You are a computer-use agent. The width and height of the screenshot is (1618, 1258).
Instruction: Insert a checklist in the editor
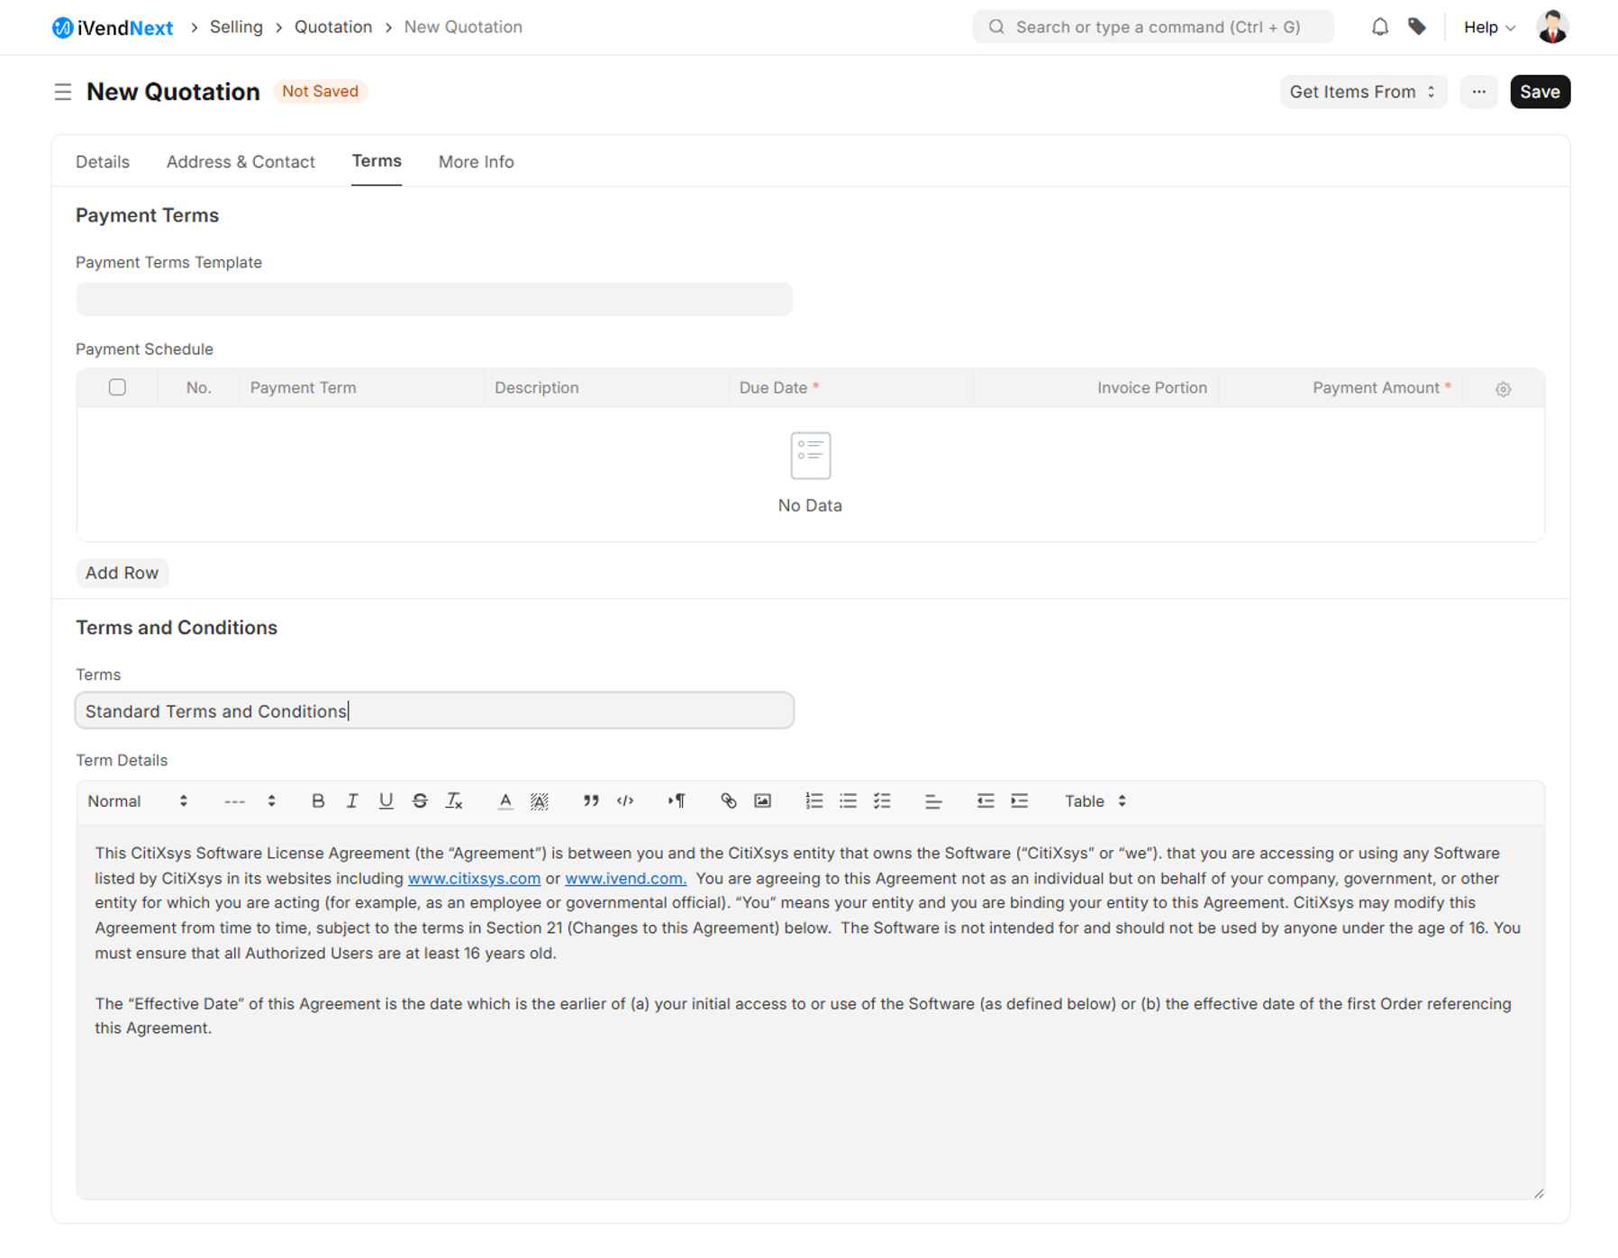(x=882, y=801)
